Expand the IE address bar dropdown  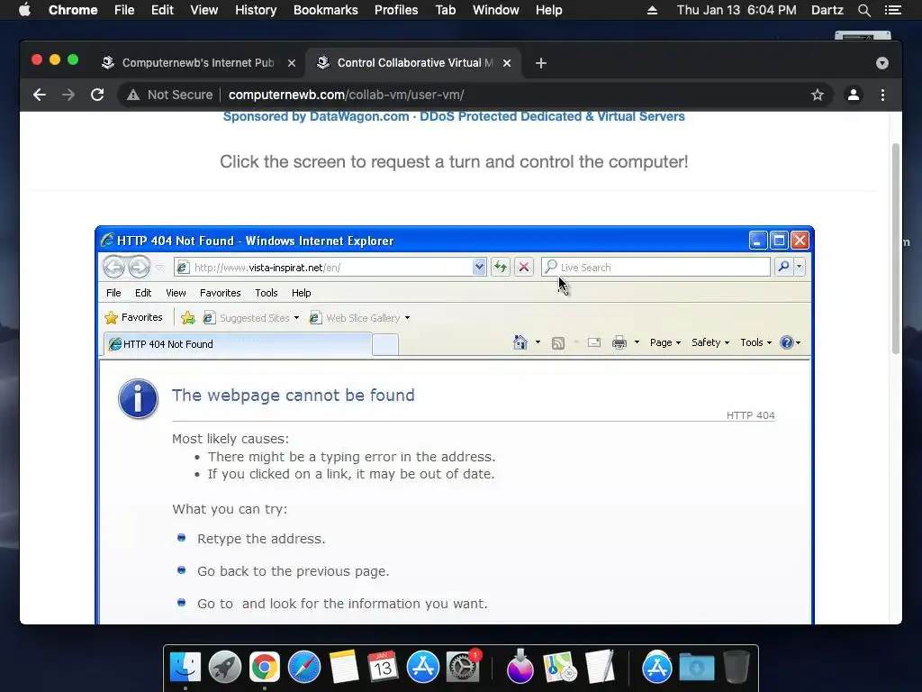[479, 267]
